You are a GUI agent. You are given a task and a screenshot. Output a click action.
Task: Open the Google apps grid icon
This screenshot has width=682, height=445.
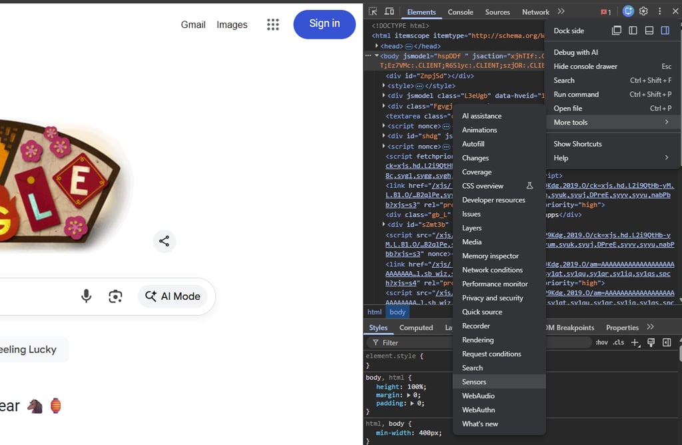(x=272, y=25)
